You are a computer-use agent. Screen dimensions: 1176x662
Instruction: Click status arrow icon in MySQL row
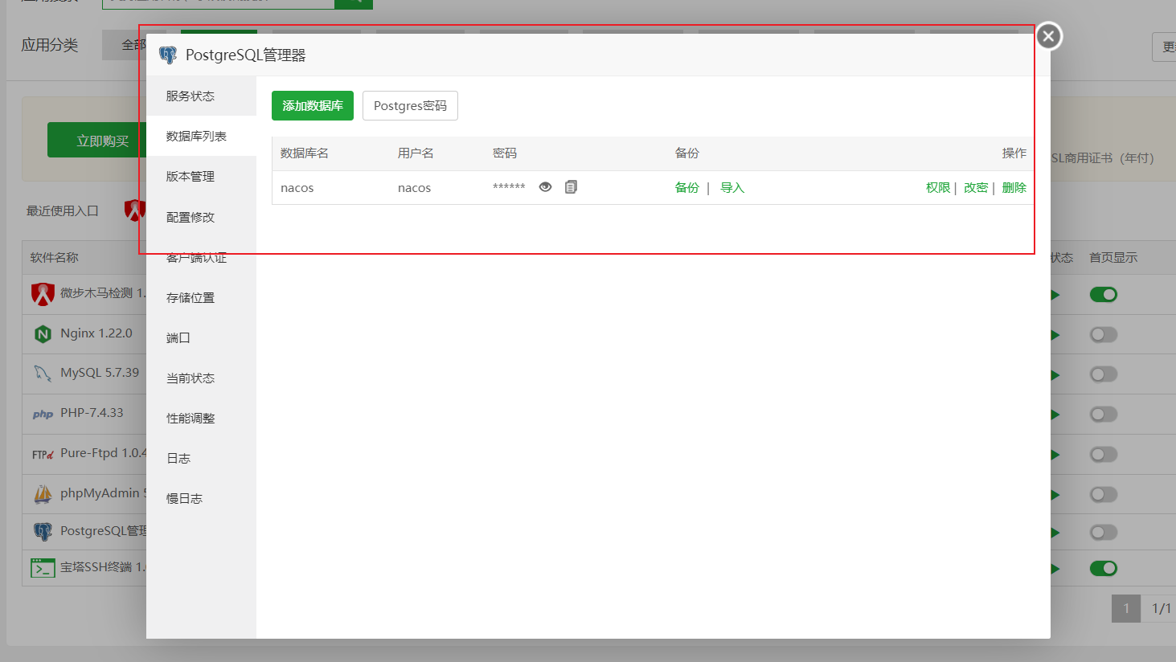[x=1055, y=375]
